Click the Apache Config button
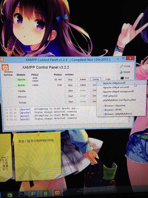Viewport: 148px width, 198px height. (x=96, y=79)
